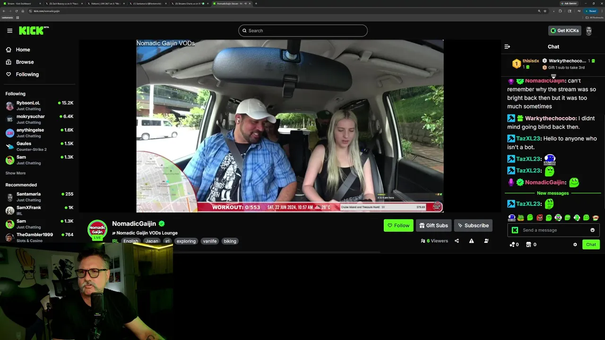
Task: Click the stream video player
Action: 290,126
